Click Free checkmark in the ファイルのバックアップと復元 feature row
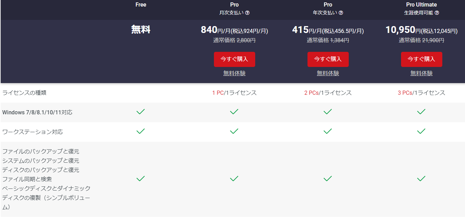Image resolution: width=465 pixels, height=218 pixels. [x=141, y=179]
